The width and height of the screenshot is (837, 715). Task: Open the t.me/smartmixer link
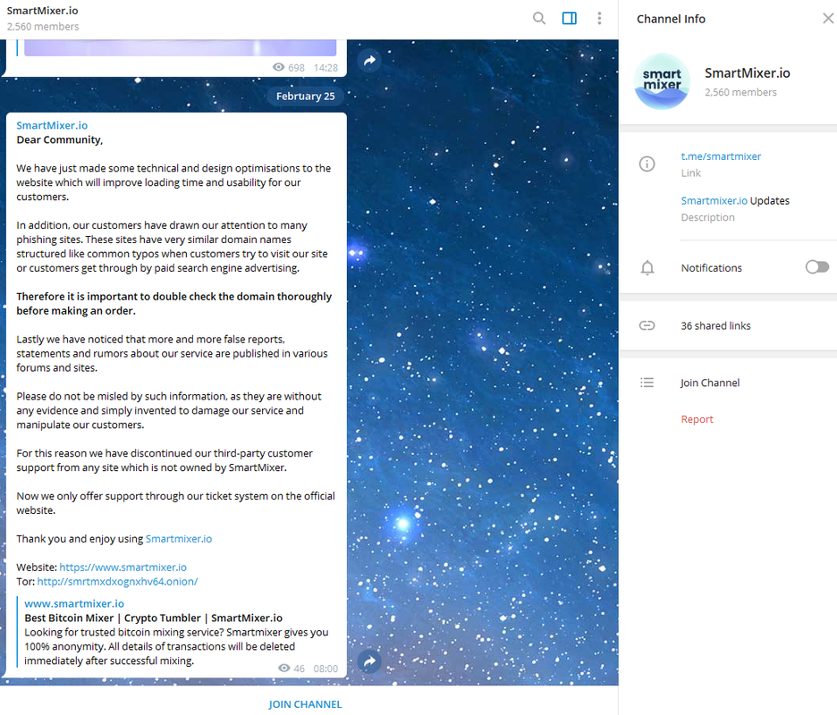click(721, 156)
